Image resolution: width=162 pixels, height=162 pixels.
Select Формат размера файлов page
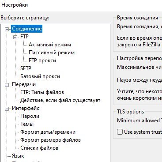pyautogui.click(x=50, y=140)
